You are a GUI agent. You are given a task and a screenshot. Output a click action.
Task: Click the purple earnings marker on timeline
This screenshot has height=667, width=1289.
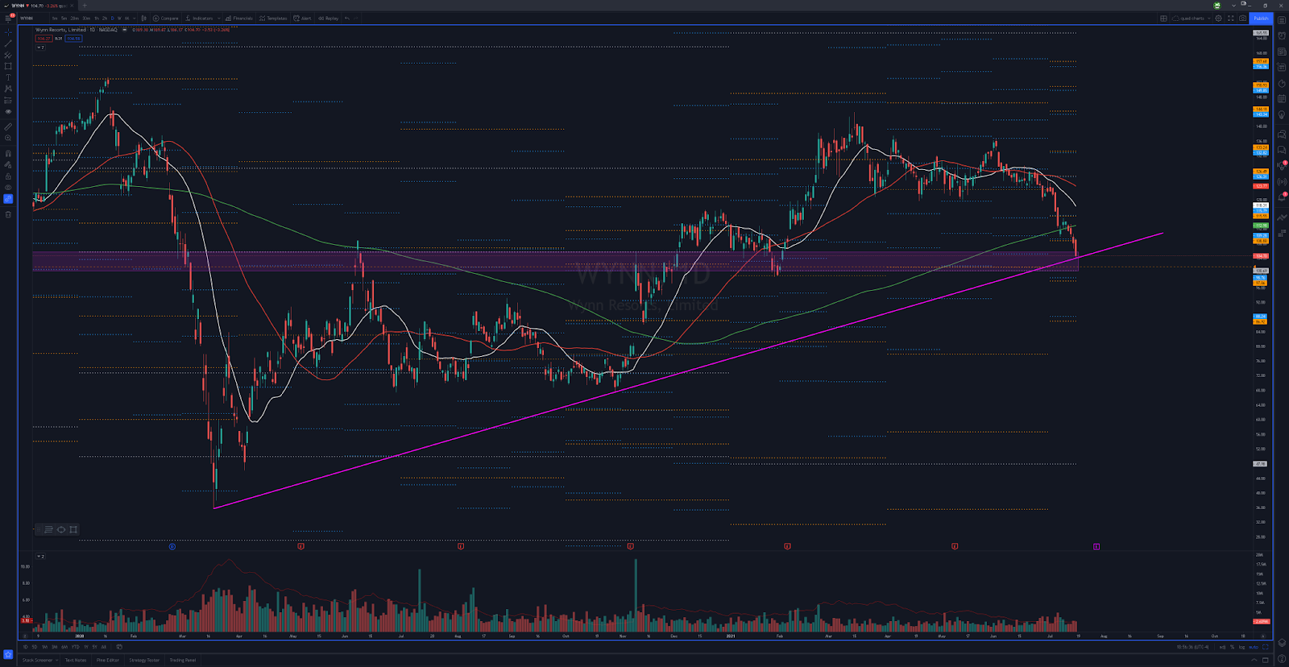coord(1096,546)
